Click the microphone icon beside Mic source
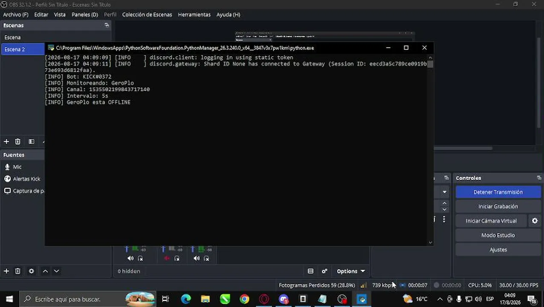The image size is (544, 307). tap(7, 167)
